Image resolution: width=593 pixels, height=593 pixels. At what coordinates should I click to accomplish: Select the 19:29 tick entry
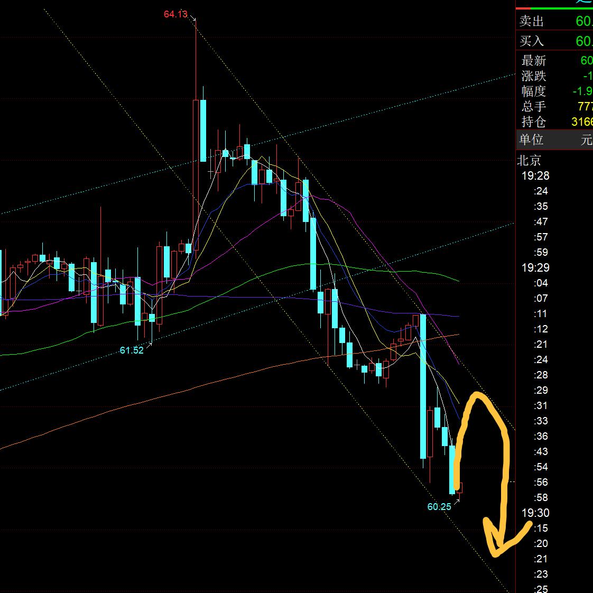pyautogui.click(x=535, y=267)
